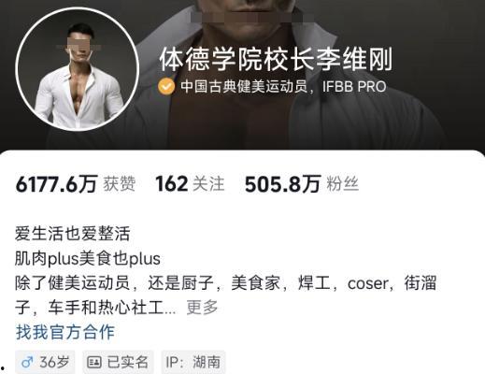Click the bio line 肌肉plus美食也plus

click(x=88, y=259)
